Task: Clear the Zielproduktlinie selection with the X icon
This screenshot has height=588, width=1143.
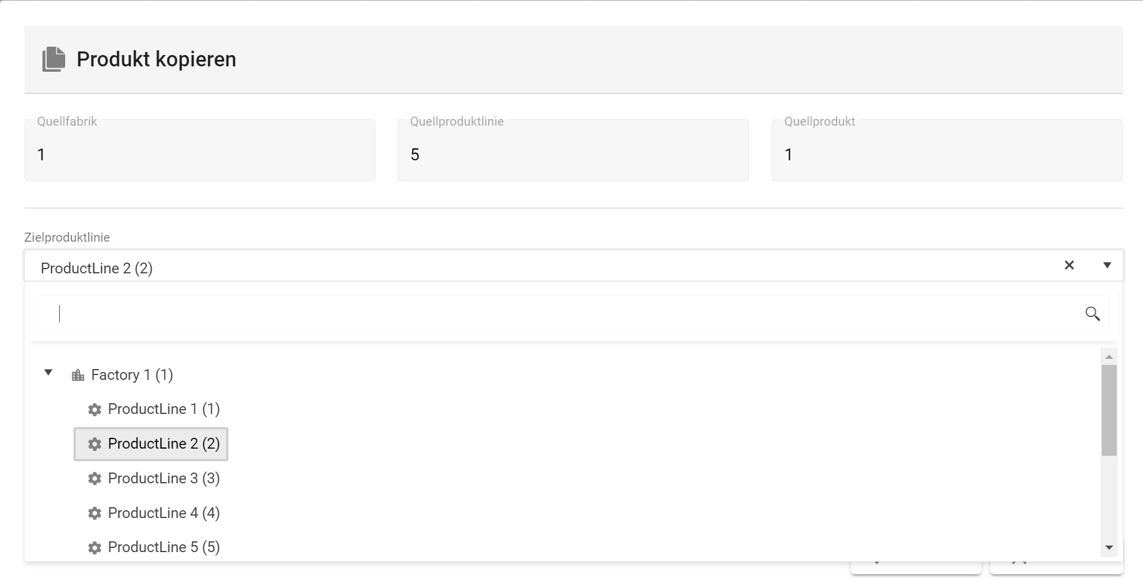Action: 1069,265
